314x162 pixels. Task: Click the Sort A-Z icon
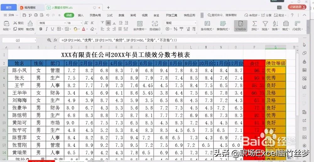coord(275,24)
